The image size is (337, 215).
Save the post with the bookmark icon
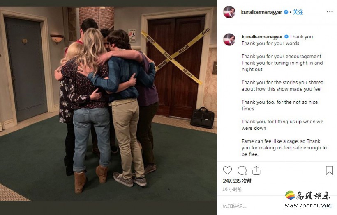329,170
